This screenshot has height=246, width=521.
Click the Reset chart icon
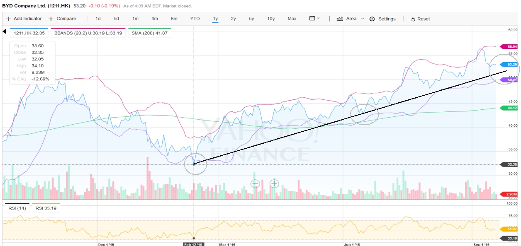click(x=413, y=19)
